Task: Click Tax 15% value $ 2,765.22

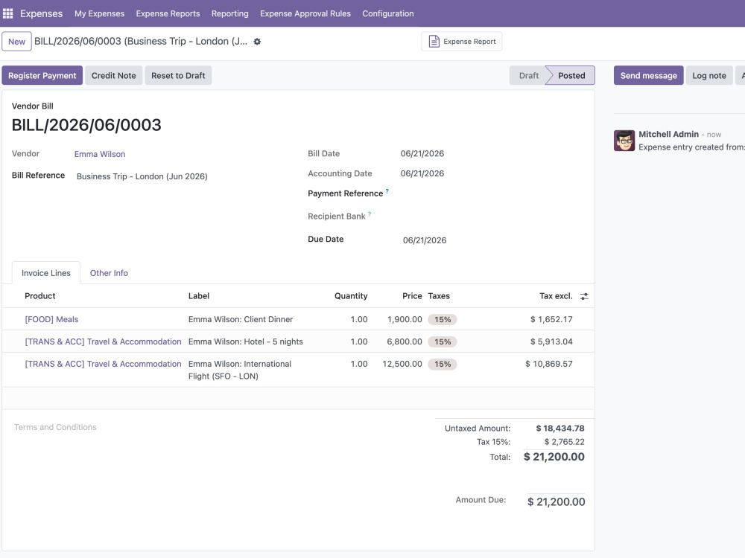Action: tap(565, 442)
